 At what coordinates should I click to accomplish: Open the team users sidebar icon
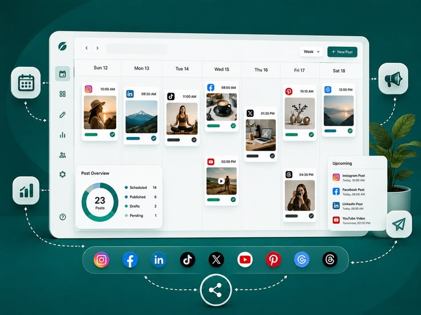(62, 155)
